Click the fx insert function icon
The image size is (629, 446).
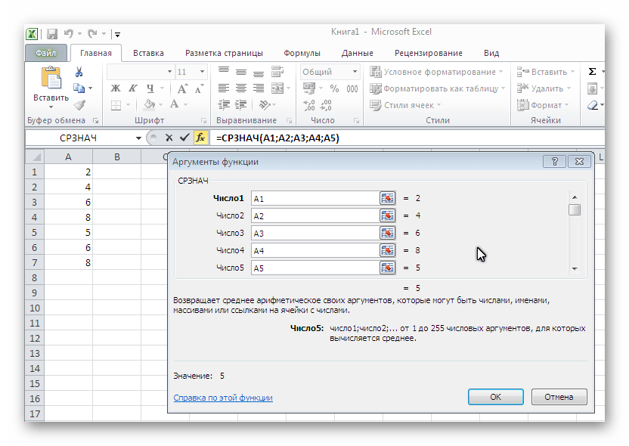click(x=200, y=138)
